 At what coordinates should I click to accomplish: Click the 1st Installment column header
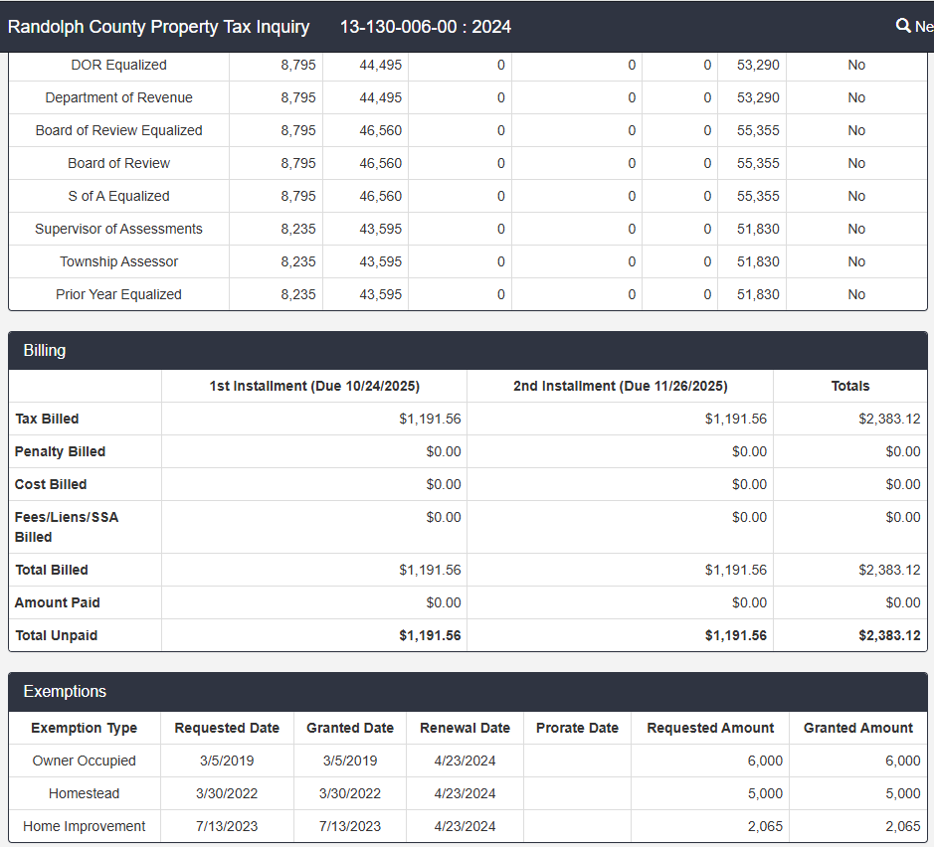pos(314,386)
